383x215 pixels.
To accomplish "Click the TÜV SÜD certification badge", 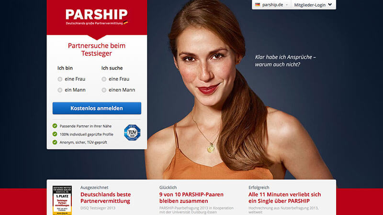I will (132, 133).
